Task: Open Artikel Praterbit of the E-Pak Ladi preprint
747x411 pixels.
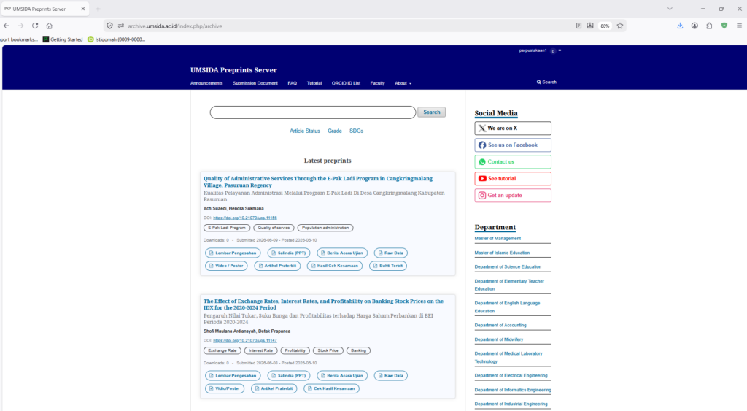Action: click(277, 266)
